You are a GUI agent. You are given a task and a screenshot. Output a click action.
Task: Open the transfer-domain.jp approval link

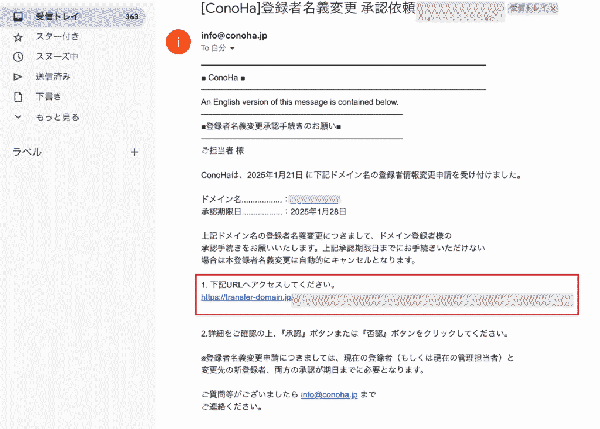(246, 297)
